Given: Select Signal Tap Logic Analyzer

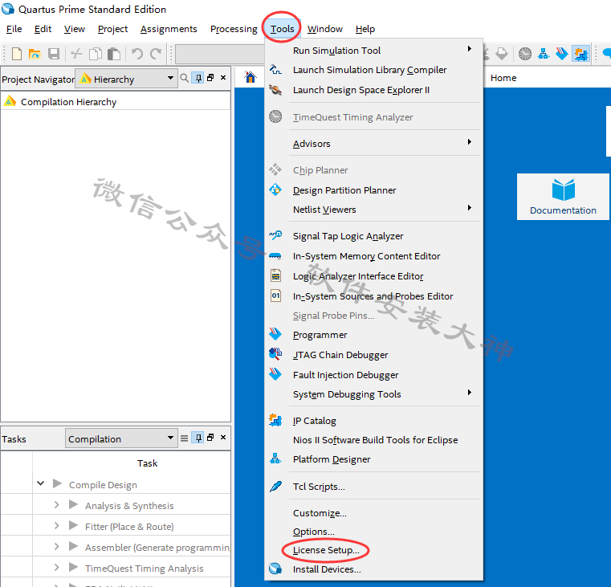Looking at the screenshot, I should point(373,236).
